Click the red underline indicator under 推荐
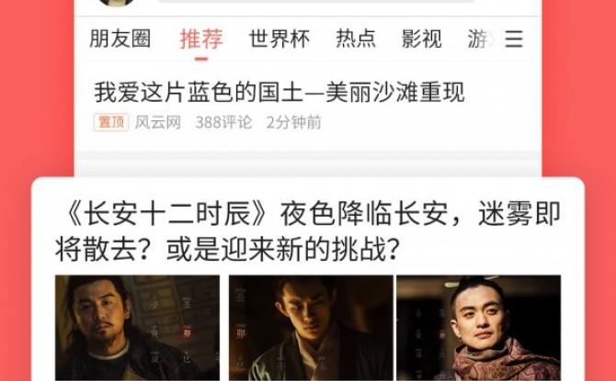 [x=201, y=60]
